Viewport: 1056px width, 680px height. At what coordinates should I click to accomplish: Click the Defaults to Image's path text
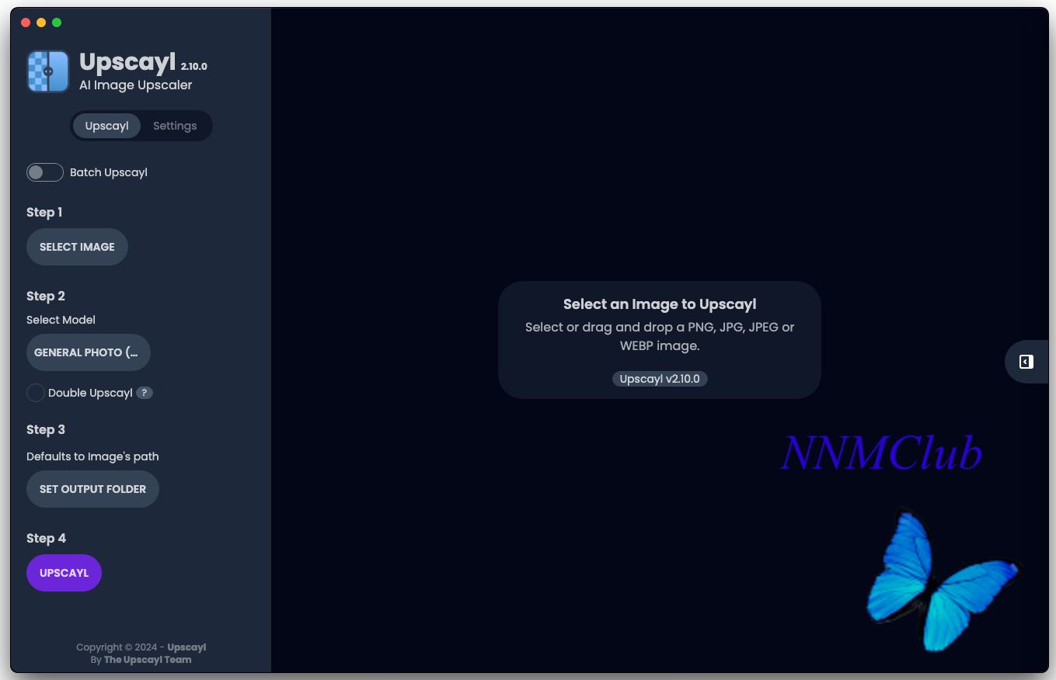click(x=92, y=456)
